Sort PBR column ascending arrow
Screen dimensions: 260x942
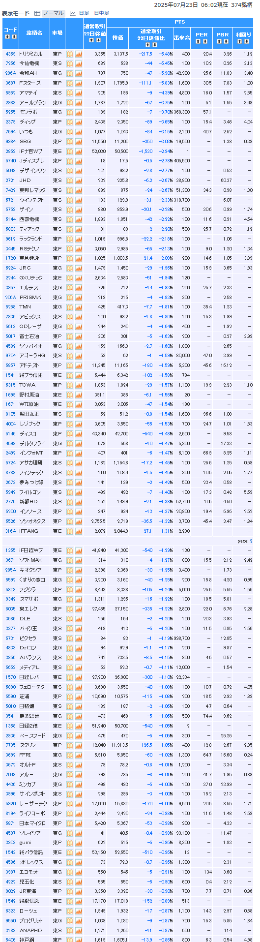point(220,41)
